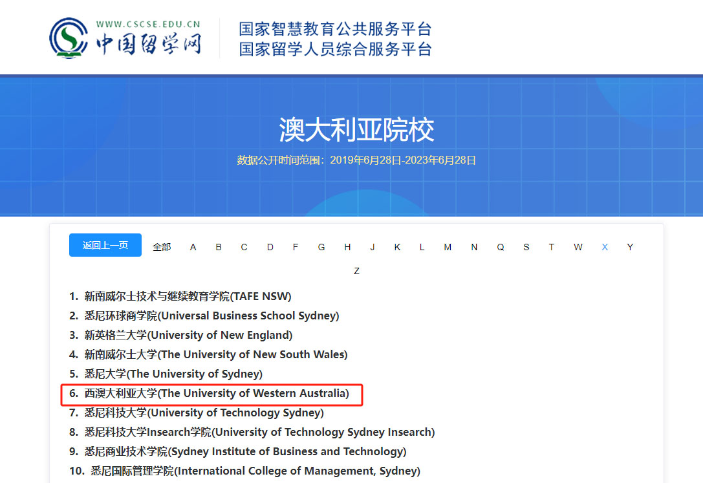This screenshot has width=703, height=483.
Task: Filter schools by letter K
Action: 397,247
